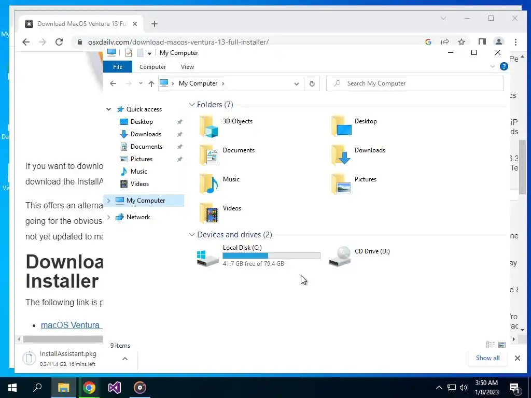531x398 pixels.
Task: Open the Pictures folder in main pane
Action: click(x=341, y=184)
